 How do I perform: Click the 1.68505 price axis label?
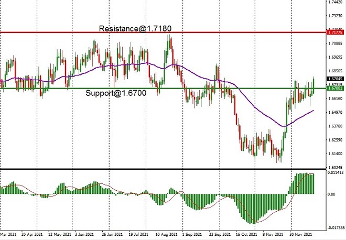pos(335,71)
